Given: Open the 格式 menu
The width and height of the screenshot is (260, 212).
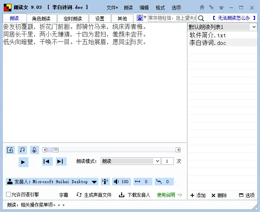Looking at the screenshot, I should 160,8.
